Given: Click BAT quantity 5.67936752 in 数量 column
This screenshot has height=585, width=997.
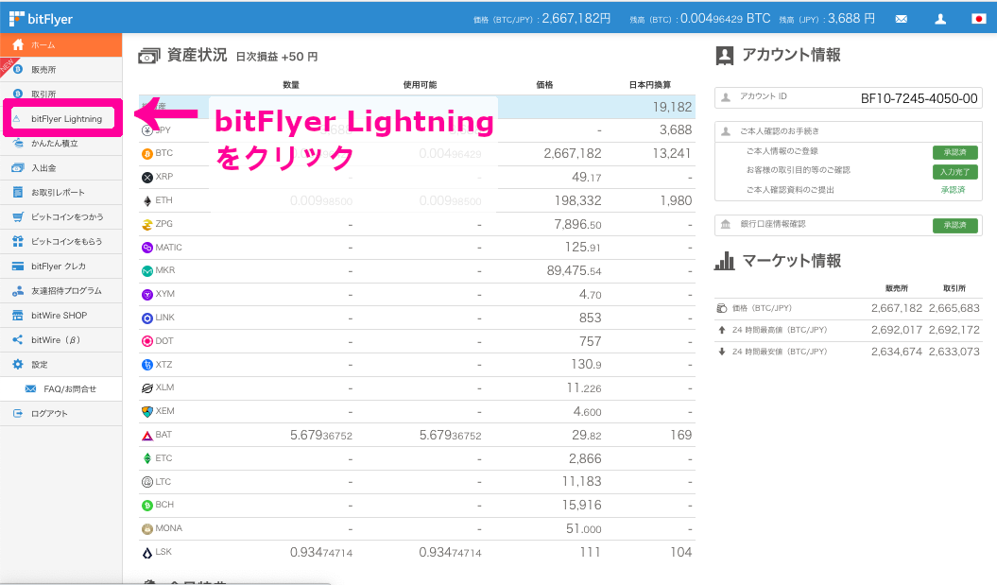Looking at the screenshot, I should coord(321,436).
